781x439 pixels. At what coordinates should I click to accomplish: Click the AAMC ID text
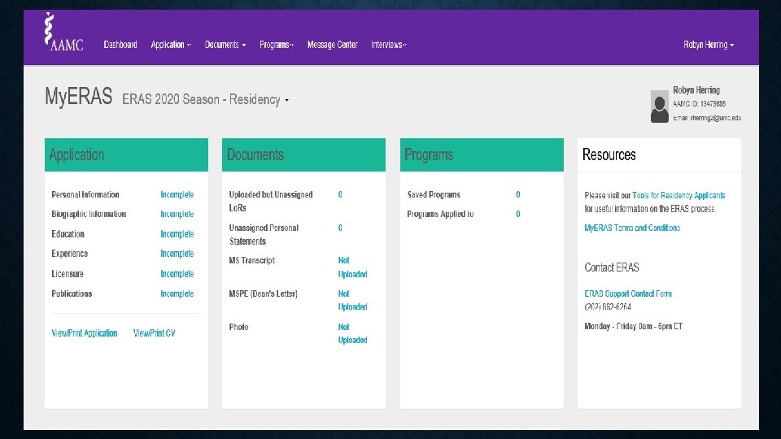click(x=700, y=104)
